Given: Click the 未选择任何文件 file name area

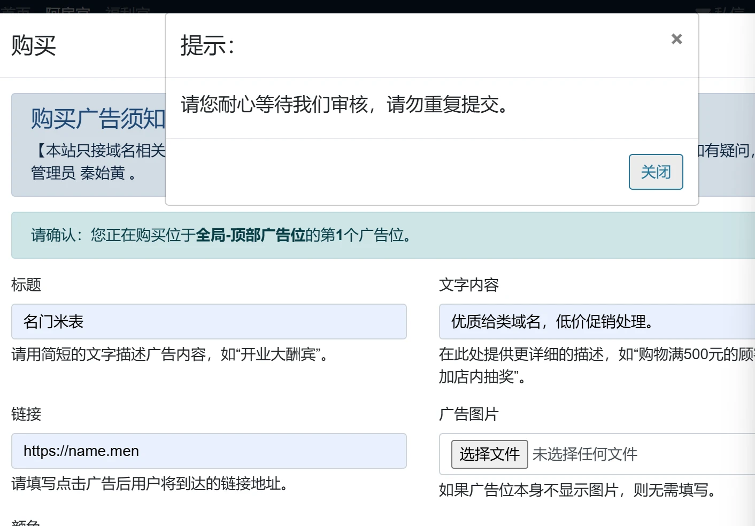Looking at the screenshot, I should click(584, 454).
